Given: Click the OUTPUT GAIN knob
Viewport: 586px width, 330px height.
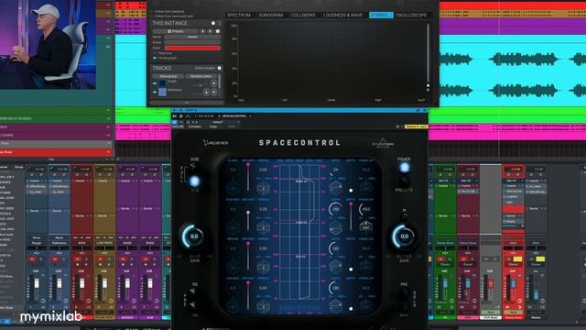Looking at the screenshot, I should pos(404,236).
